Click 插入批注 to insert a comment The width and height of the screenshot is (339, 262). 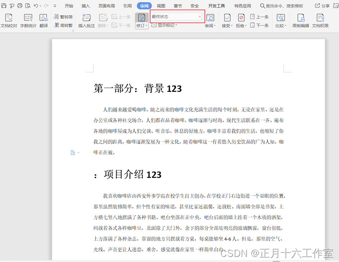[87, 21]
